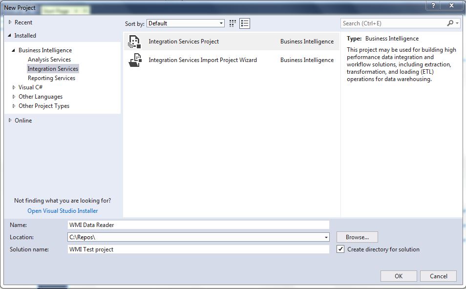Select the Visual C# category label
466x289 pixels.
click(x=31, y=87)
